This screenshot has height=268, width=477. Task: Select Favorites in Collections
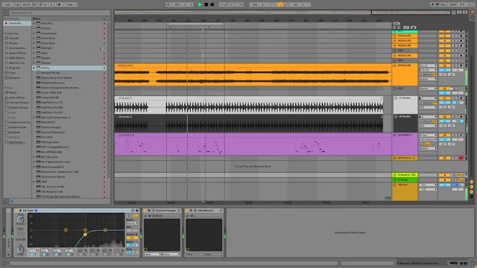coord(17,23)
